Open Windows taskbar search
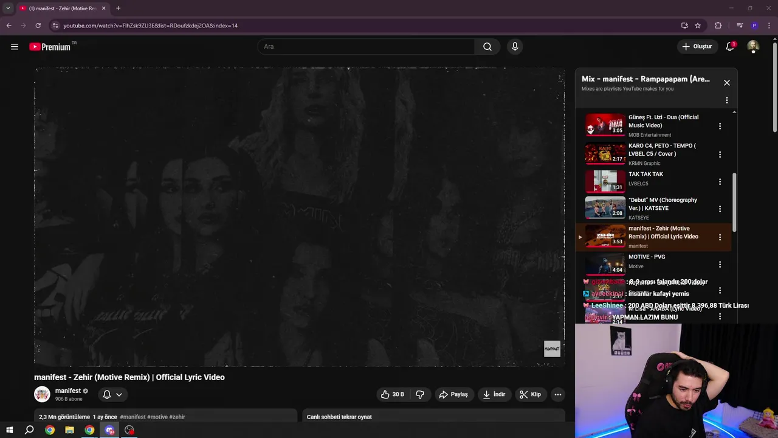778x438 pixels. click(29, 430)
